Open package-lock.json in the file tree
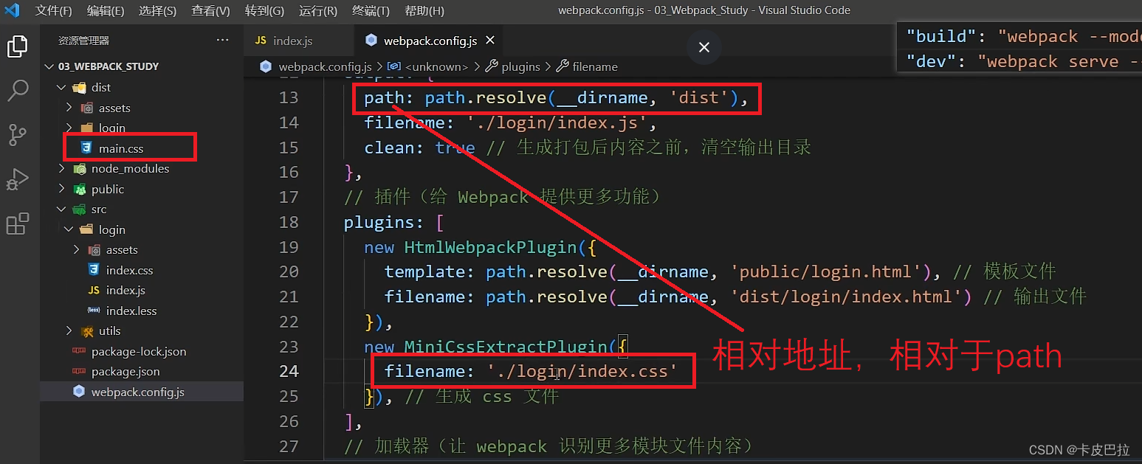Image resolution: width=1142 pixels, height=464 pixels. click(x=139, y=351)
